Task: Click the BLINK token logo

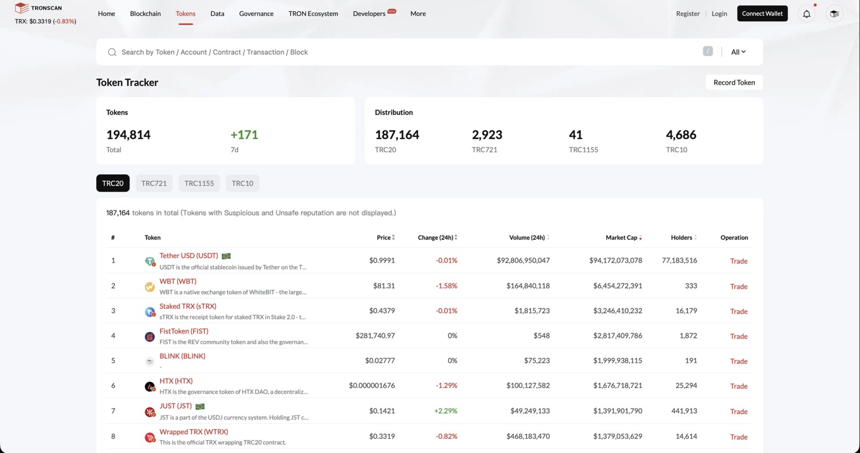Action: [x=150, y=362]
